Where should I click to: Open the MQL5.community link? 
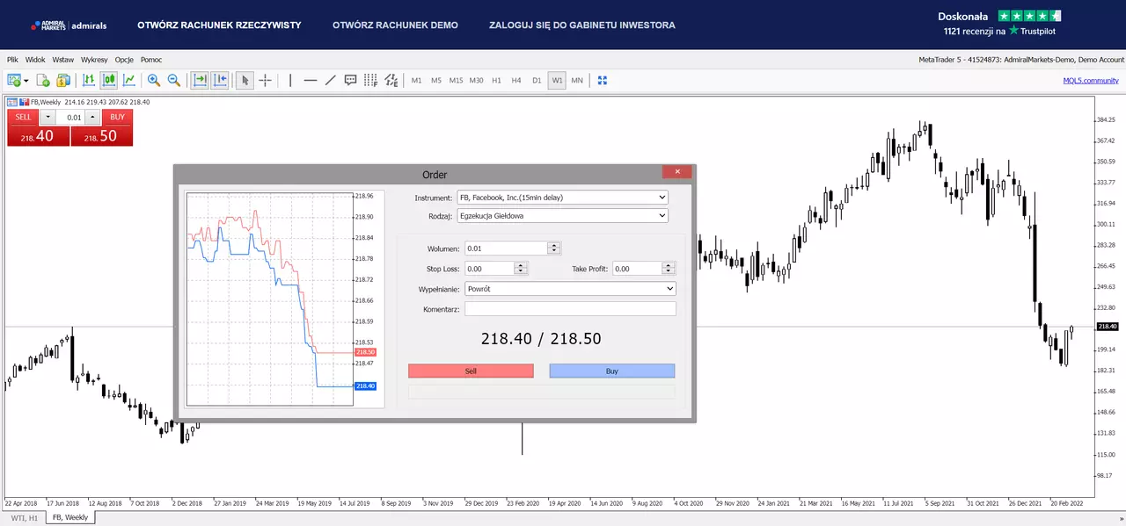(1091, 80)
